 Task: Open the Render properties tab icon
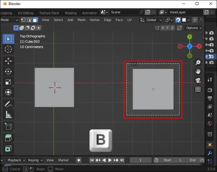(x=210, y=90)
